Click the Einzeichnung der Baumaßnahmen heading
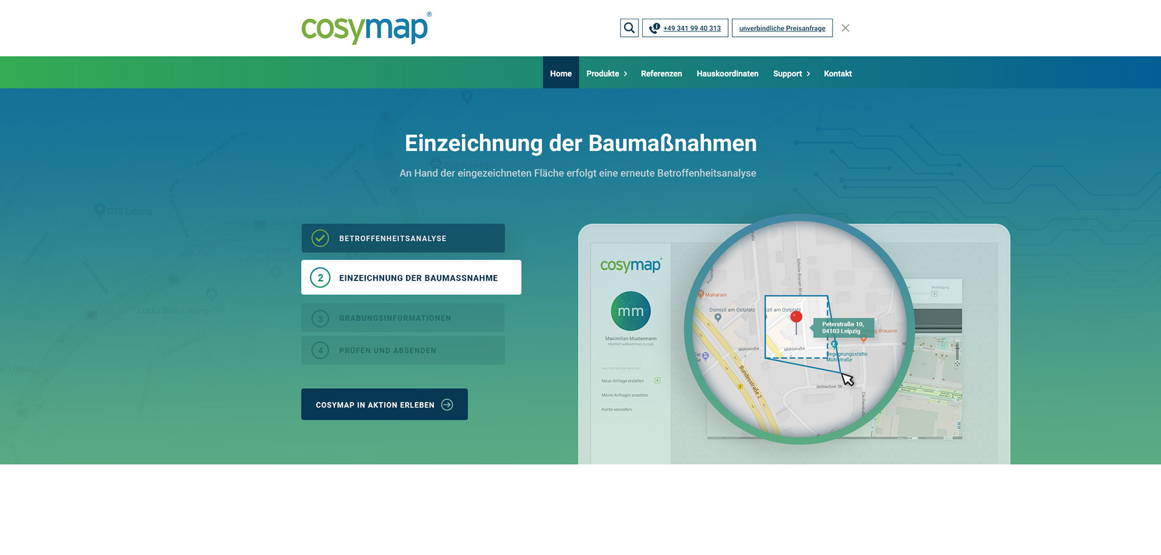Image resolution: width=1161 pixels, height=555 pixels. 580,143
